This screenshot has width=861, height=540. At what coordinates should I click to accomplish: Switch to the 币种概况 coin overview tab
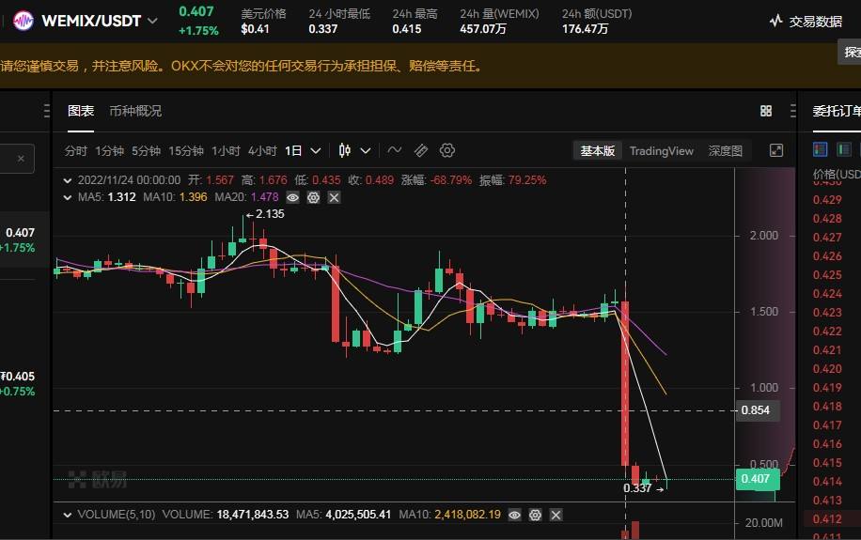point(135,111)
